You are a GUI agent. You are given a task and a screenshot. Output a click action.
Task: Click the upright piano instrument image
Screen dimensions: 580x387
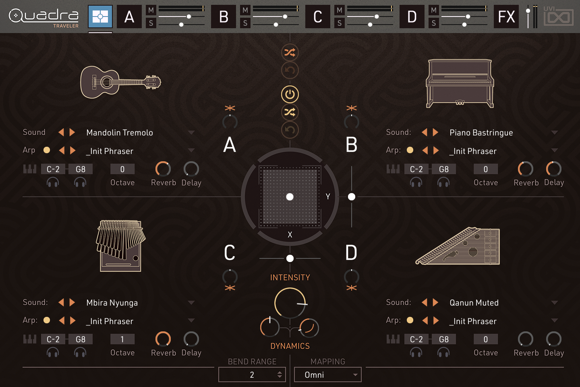pos(460,83)
